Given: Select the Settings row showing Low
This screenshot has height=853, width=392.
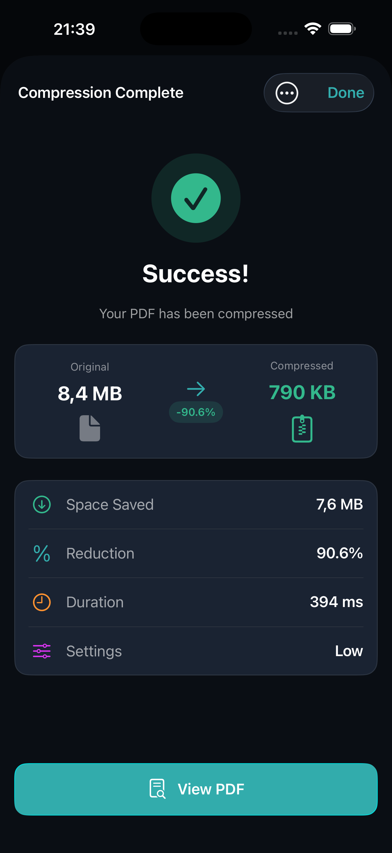Looking at the screenshot, I should coord(196,651).
